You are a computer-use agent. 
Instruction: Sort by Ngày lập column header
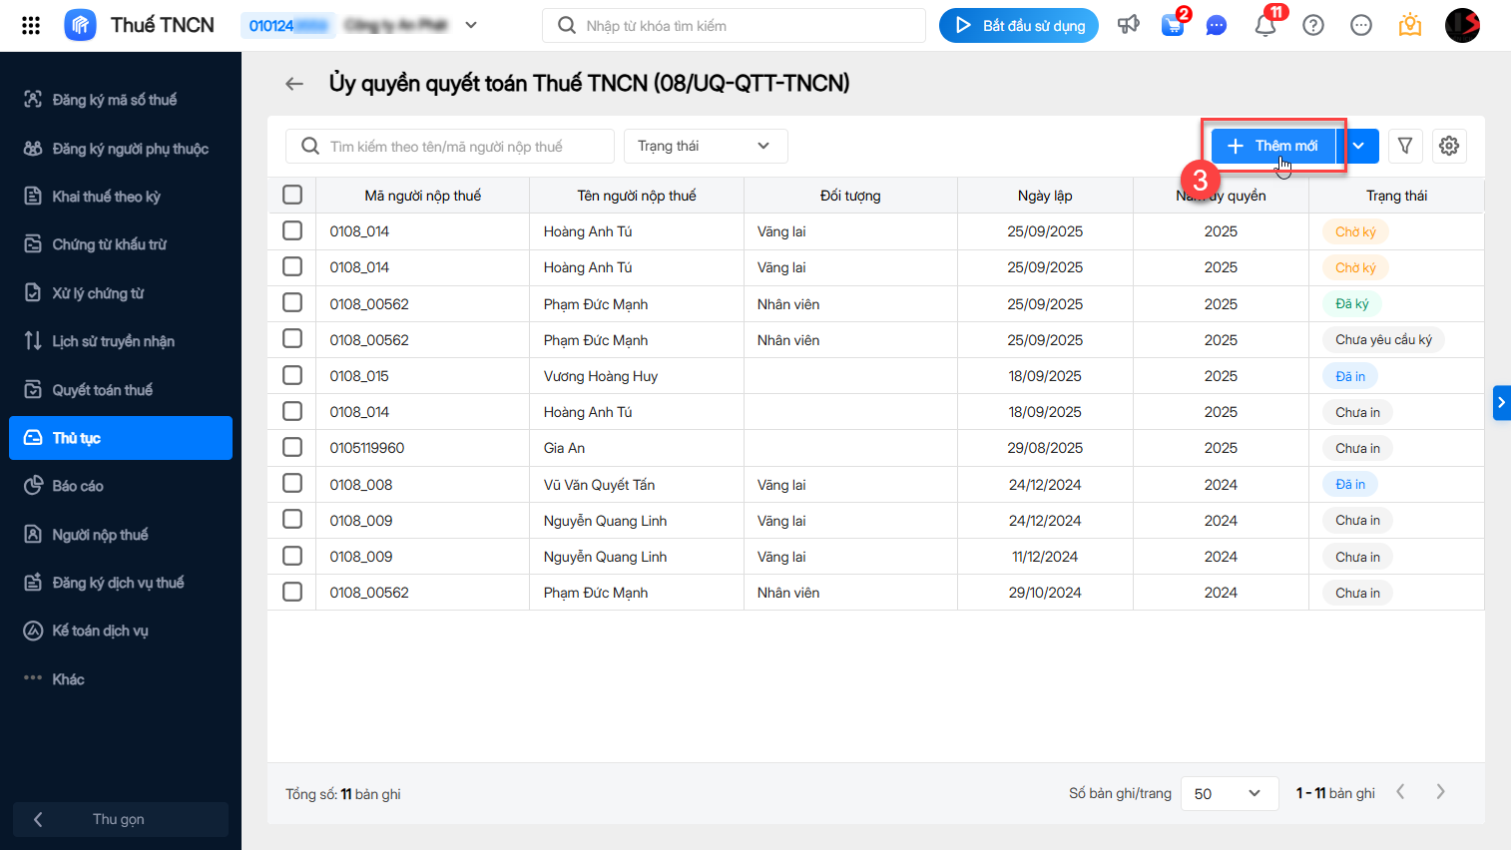tap(1045, 196)
